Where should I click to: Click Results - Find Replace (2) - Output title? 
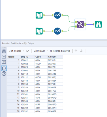(x=18, y=43)
